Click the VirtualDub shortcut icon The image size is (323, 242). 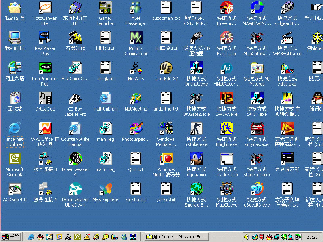[45, 98]
